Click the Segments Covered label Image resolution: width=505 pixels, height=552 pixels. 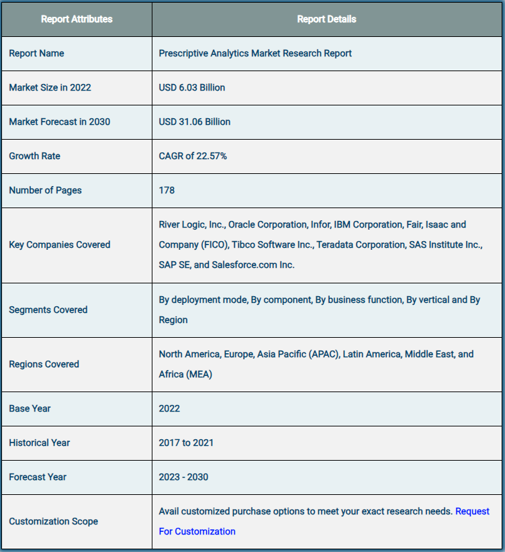tap(48, 310)
